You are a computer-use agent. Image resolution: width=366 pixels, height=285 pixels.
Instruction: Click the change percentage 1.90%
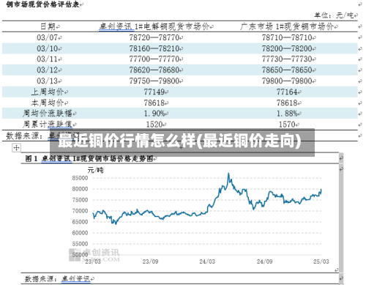click(154, 114)
